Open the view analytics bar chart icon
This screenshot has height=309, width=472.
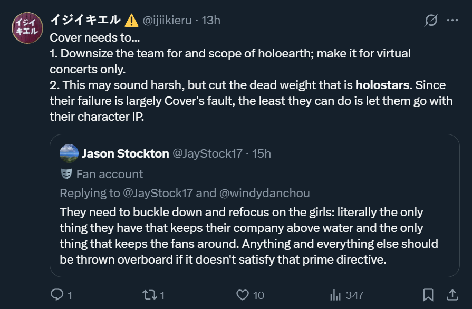(335, 295)
